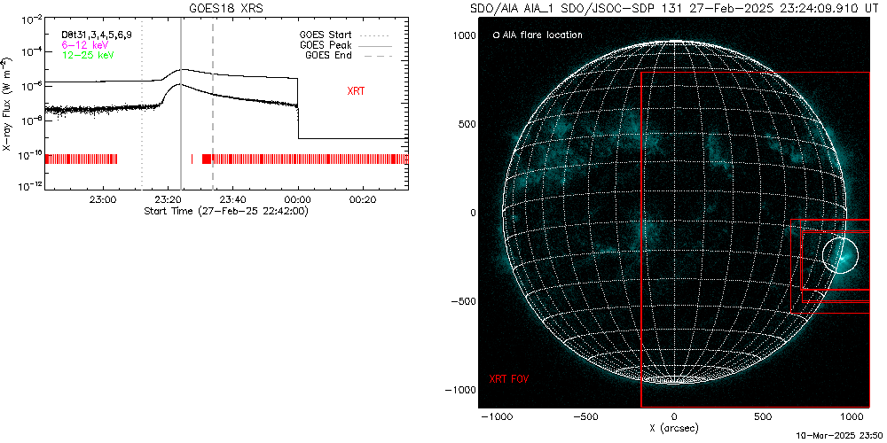The height and width of the screenshot is (443, 887).
Task: Click the solid GOES Peak vertical line
Action: pos(181,103)
